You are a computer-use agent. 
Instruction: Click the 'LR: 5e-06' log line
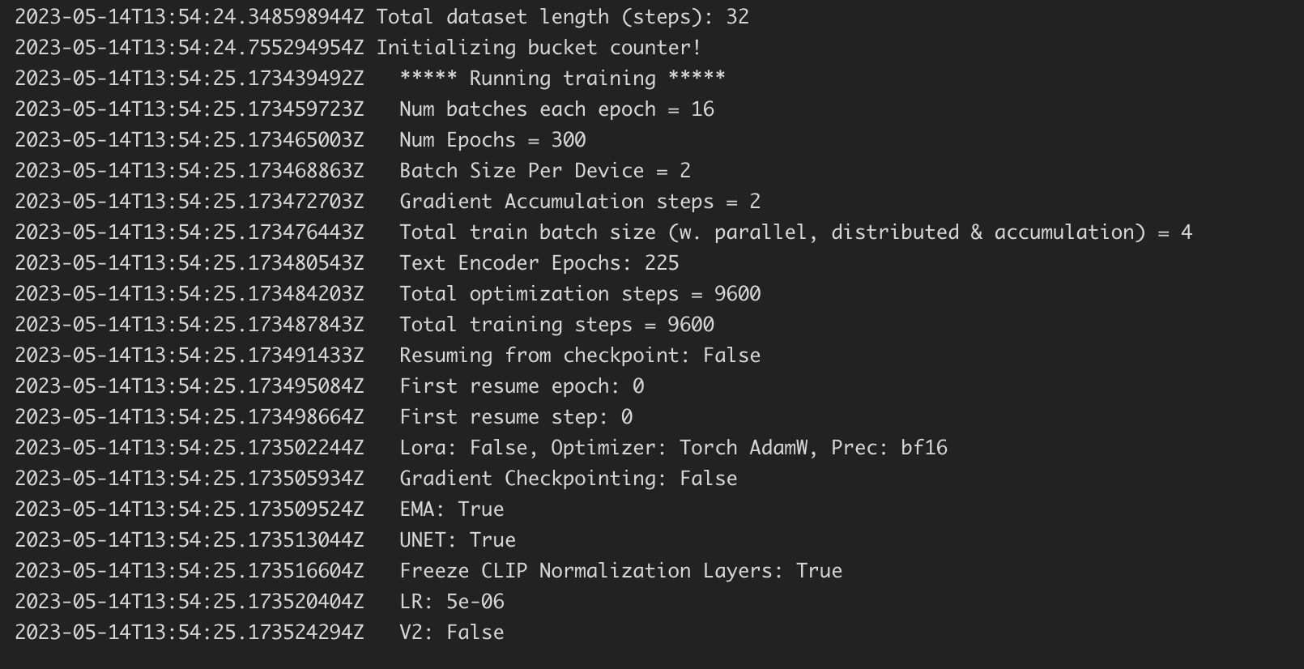tap(451, 602)
